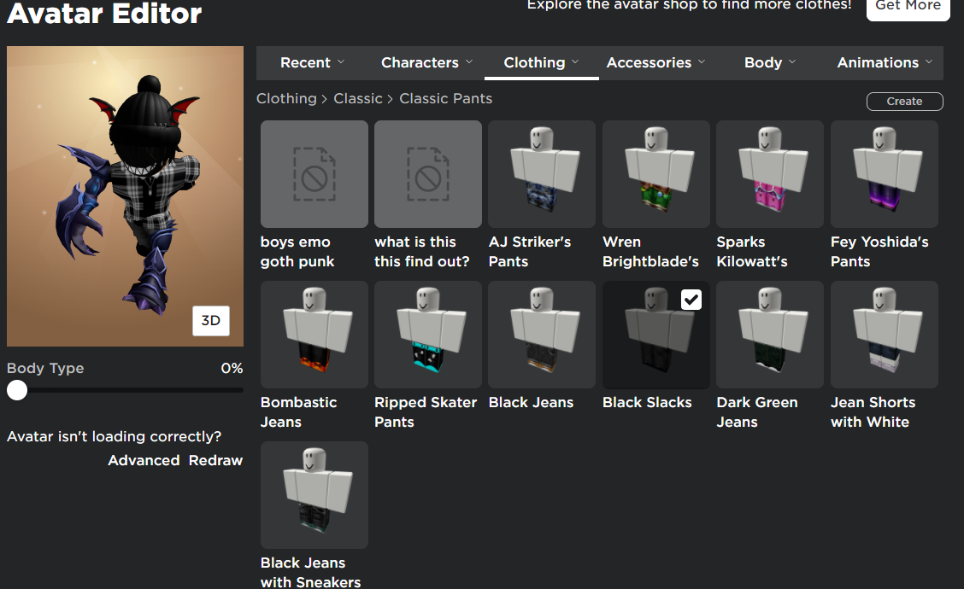Click the Avatar Editor heading
Screen dimensions: 964x589
[x=104, y=13]
